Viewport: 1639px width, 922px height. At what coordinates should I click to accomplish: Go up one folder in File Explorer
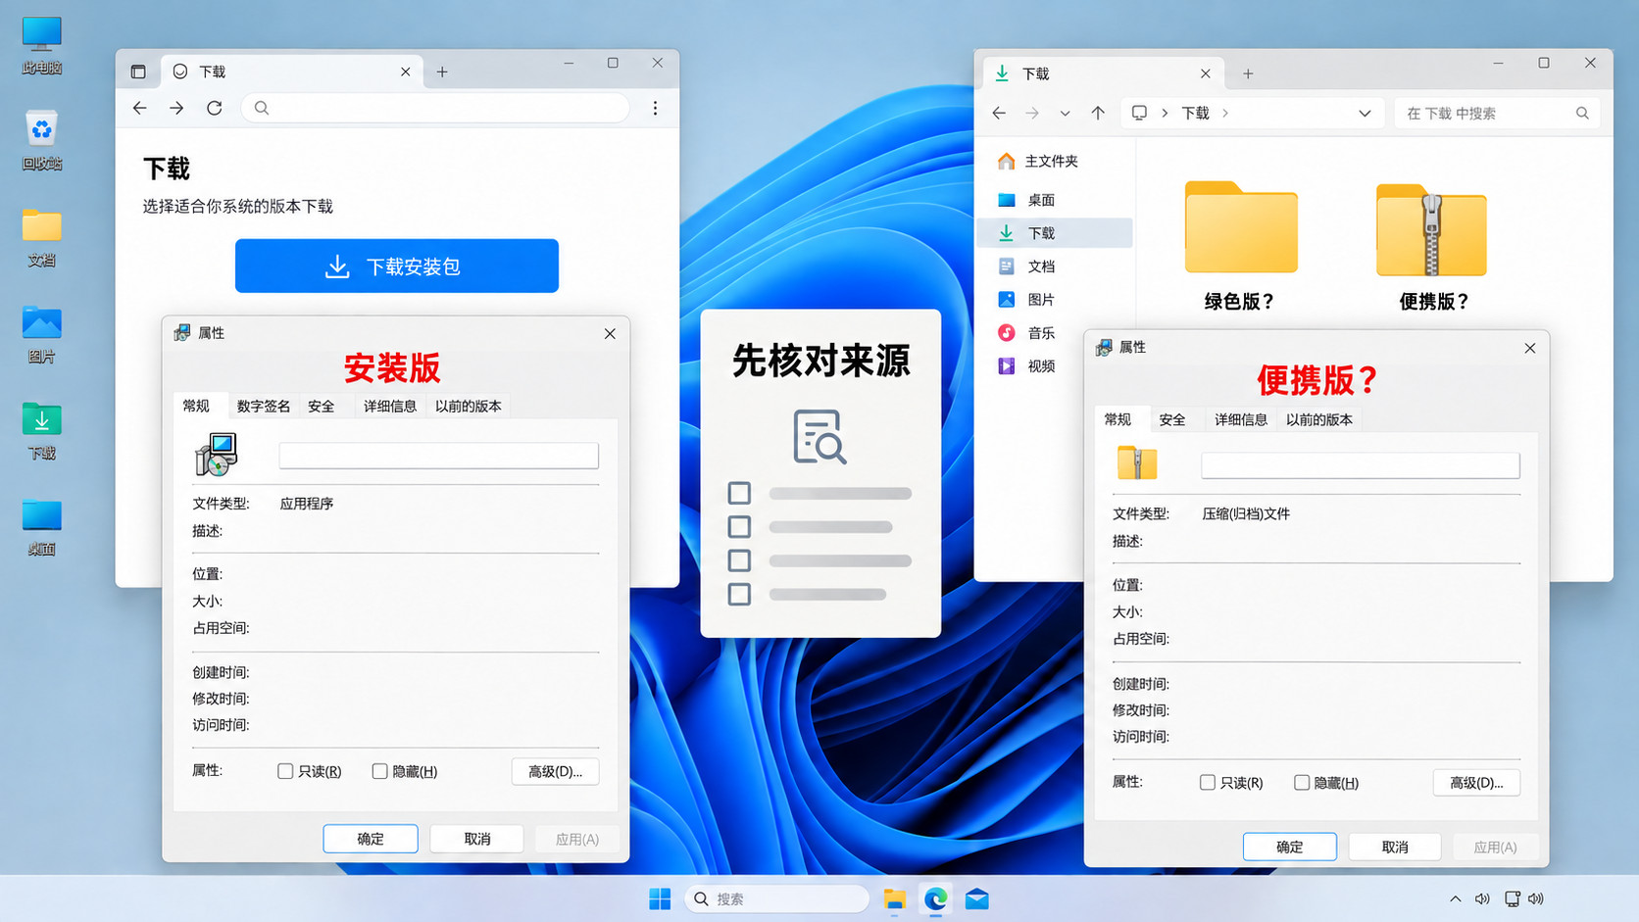pos(1098,113)
